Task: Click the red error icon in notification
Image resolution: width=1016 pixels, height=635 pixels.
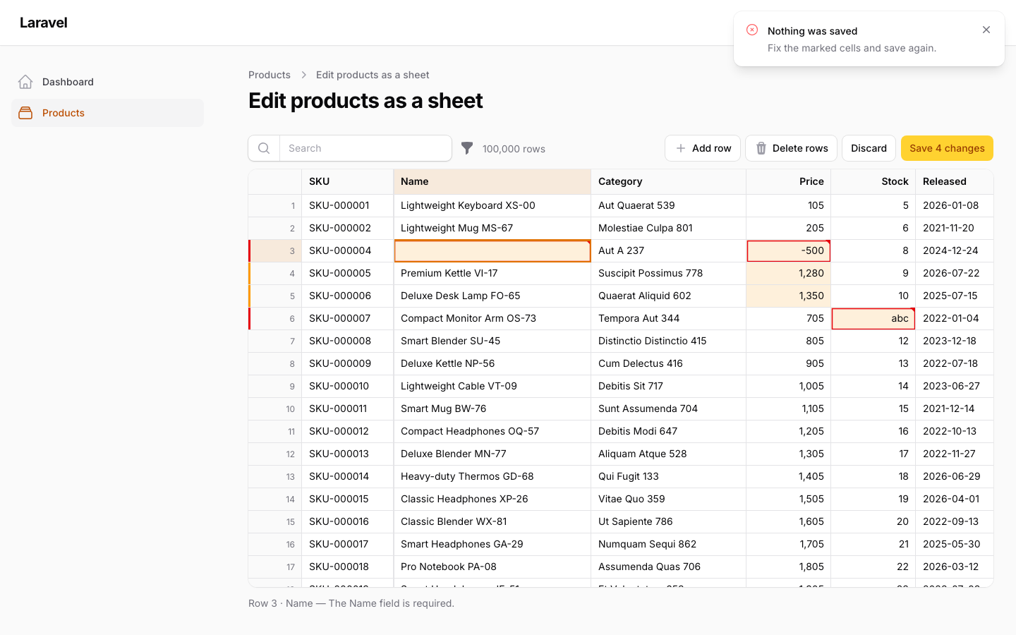Action: pos(752,30)
